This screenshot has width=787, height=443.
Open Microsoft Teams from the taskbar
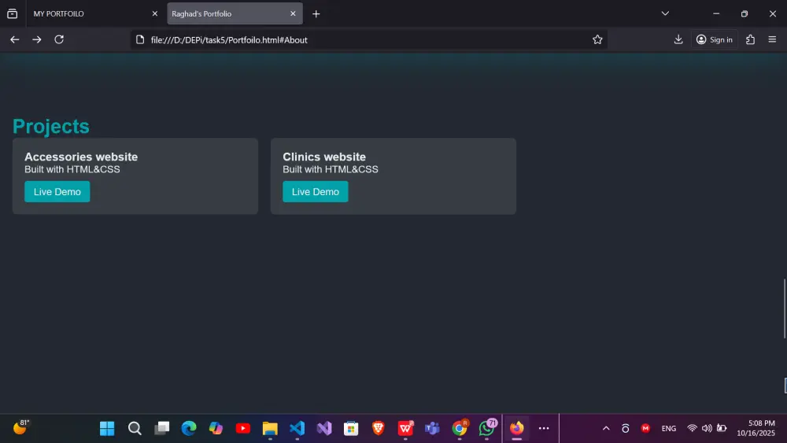click(x=432, y=429)
